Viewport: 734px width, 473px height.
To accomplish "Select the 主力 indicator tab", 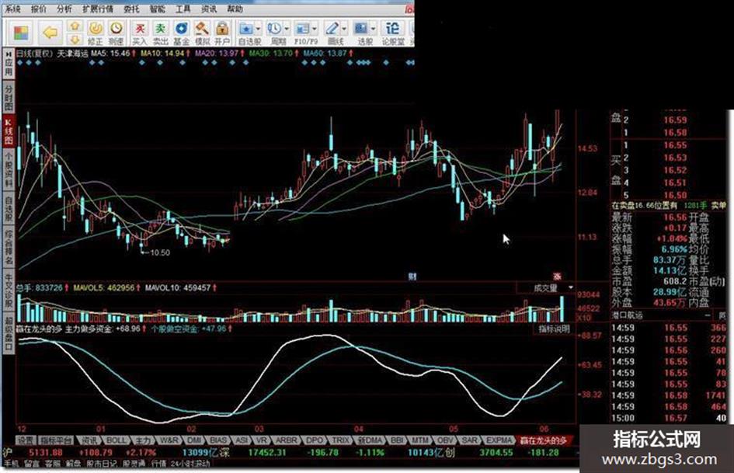I will (x=142, y=440).
